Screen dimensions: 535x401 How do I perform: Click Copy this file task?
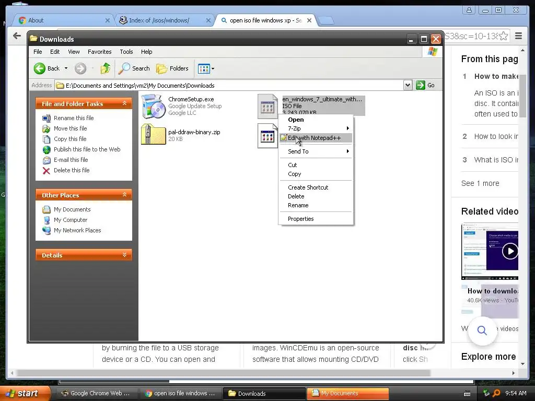[x=70, y=139]
